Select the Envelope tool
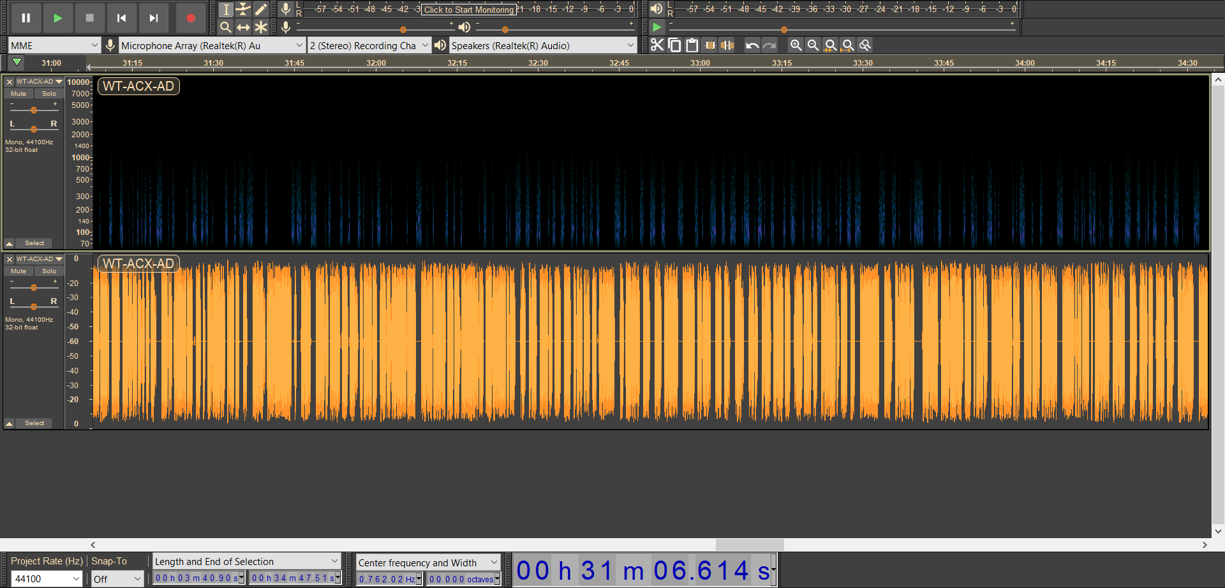 pyautogui.click(x=243, y=9)
